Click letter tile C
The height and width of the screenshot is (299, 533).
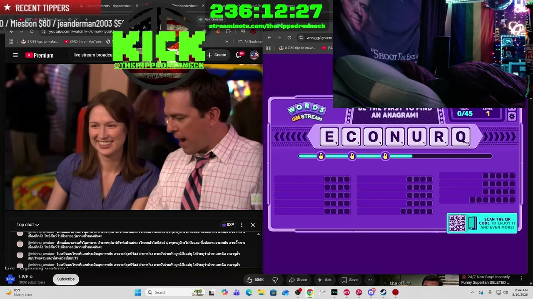click(351, 137)
